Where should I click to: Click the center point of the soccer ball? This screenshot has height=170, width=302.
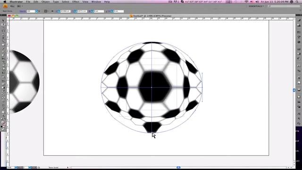[x=151, y=87]
